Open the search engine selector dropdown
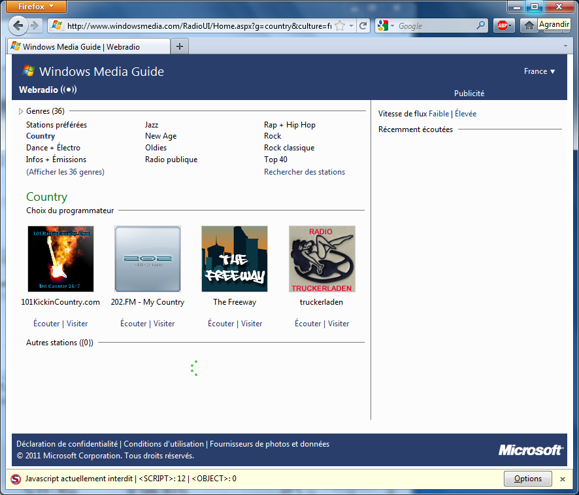This screenshot has height=495, width=579. point(386,26)
